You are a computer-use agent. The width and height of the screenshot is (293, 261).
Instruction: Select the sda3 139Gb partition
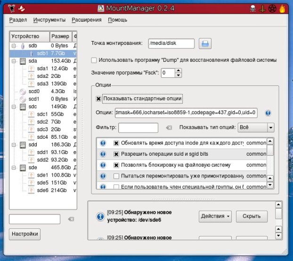click(x=43, y=84)
